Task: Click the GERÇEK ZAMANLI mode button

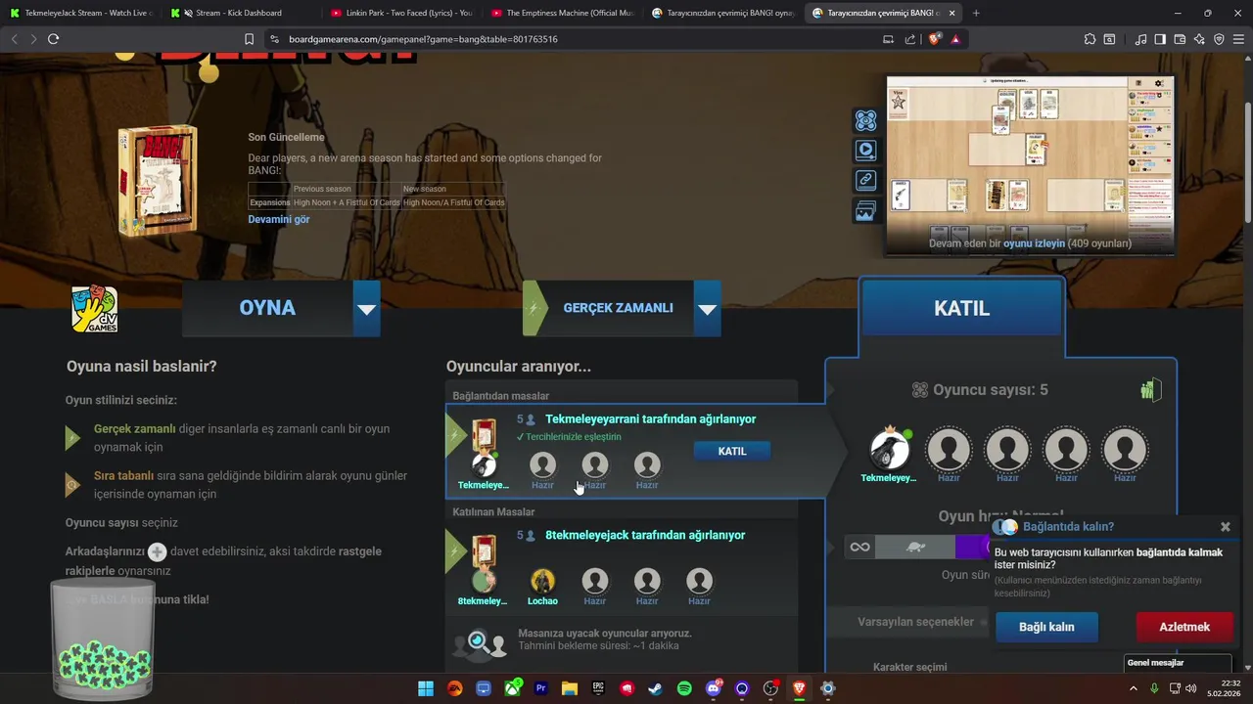Action: point(618,308)
